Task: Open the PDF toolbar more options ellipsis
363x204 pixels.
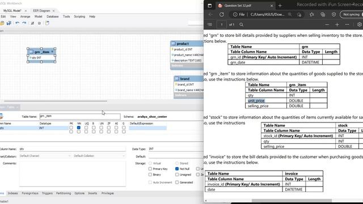Action: pos(347,24)
